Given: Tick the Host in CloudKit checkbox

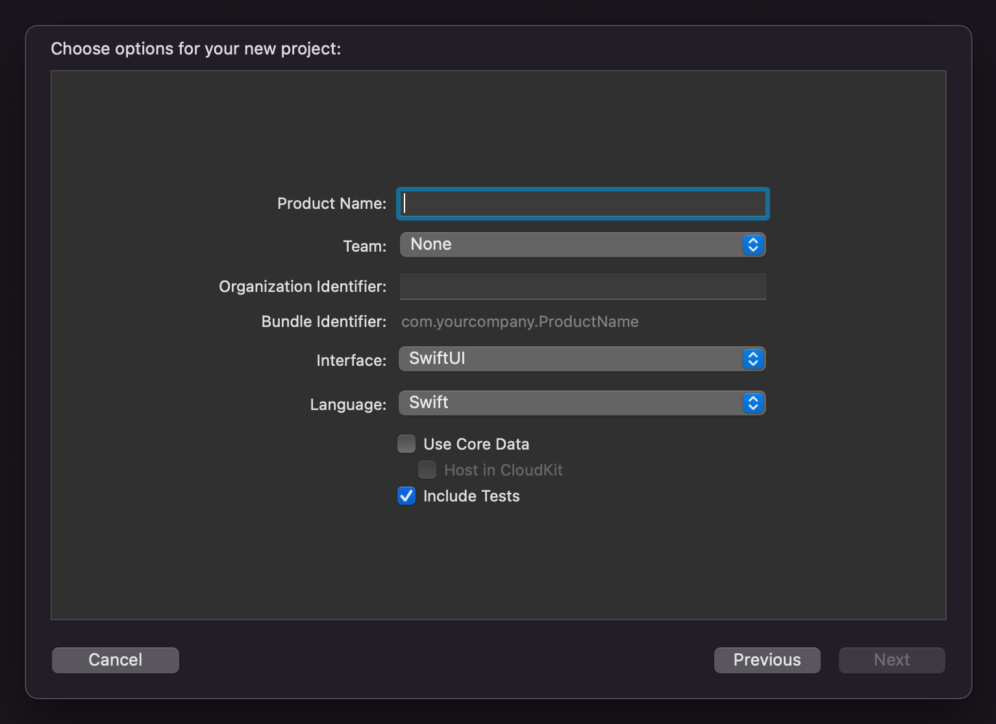Looking at the screenshot, I should tap(427, 470).
